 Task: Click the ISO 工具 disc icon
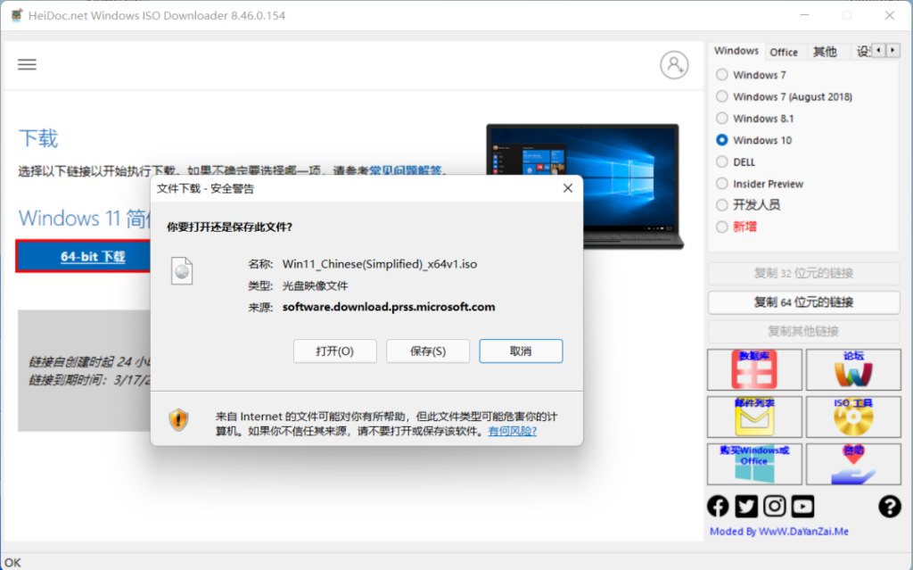coord(853,417)
